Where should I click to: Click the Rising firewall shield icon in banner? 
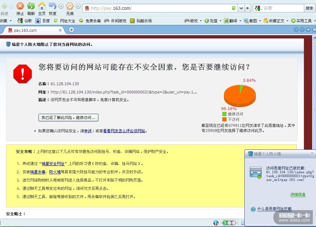(8, 44)
